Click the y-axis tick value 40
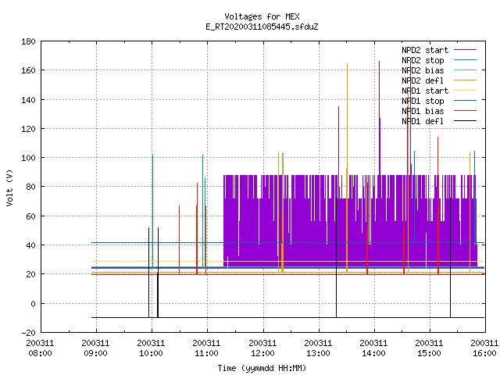This screenshot has height=375, width=500. [x=30, y=245]
